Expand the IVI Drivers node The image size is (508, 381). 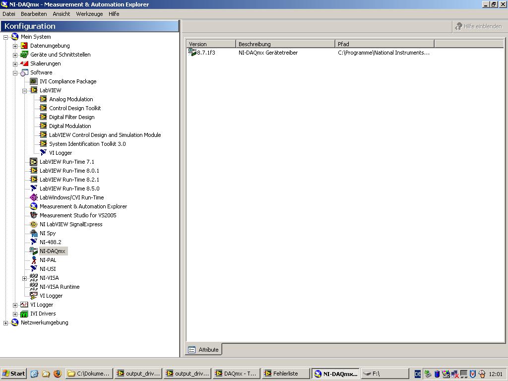[15, 314]
